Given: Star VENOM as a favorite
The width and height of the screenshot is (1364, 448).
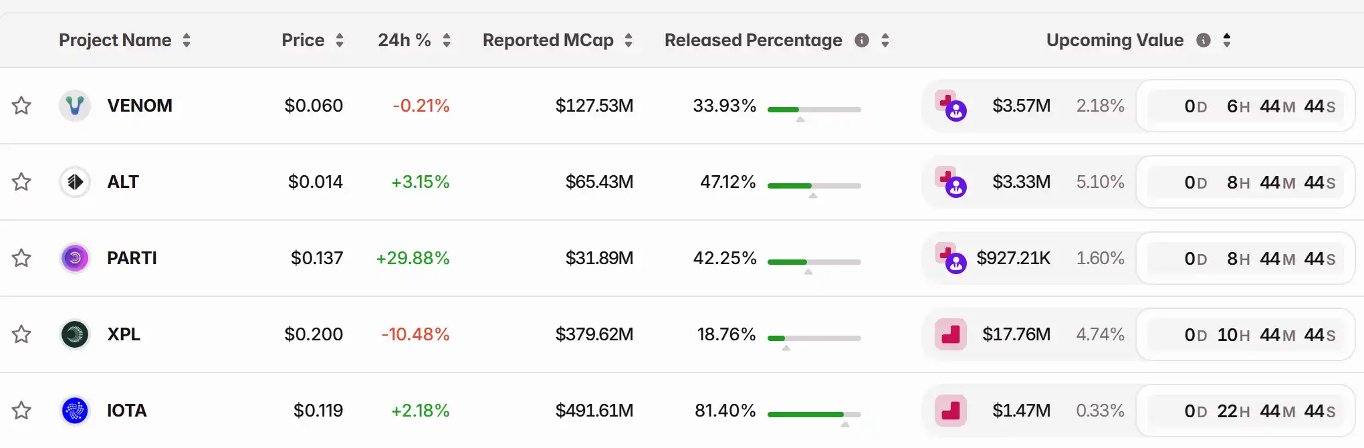Looking at the screenshot, I should click(21, 106).
